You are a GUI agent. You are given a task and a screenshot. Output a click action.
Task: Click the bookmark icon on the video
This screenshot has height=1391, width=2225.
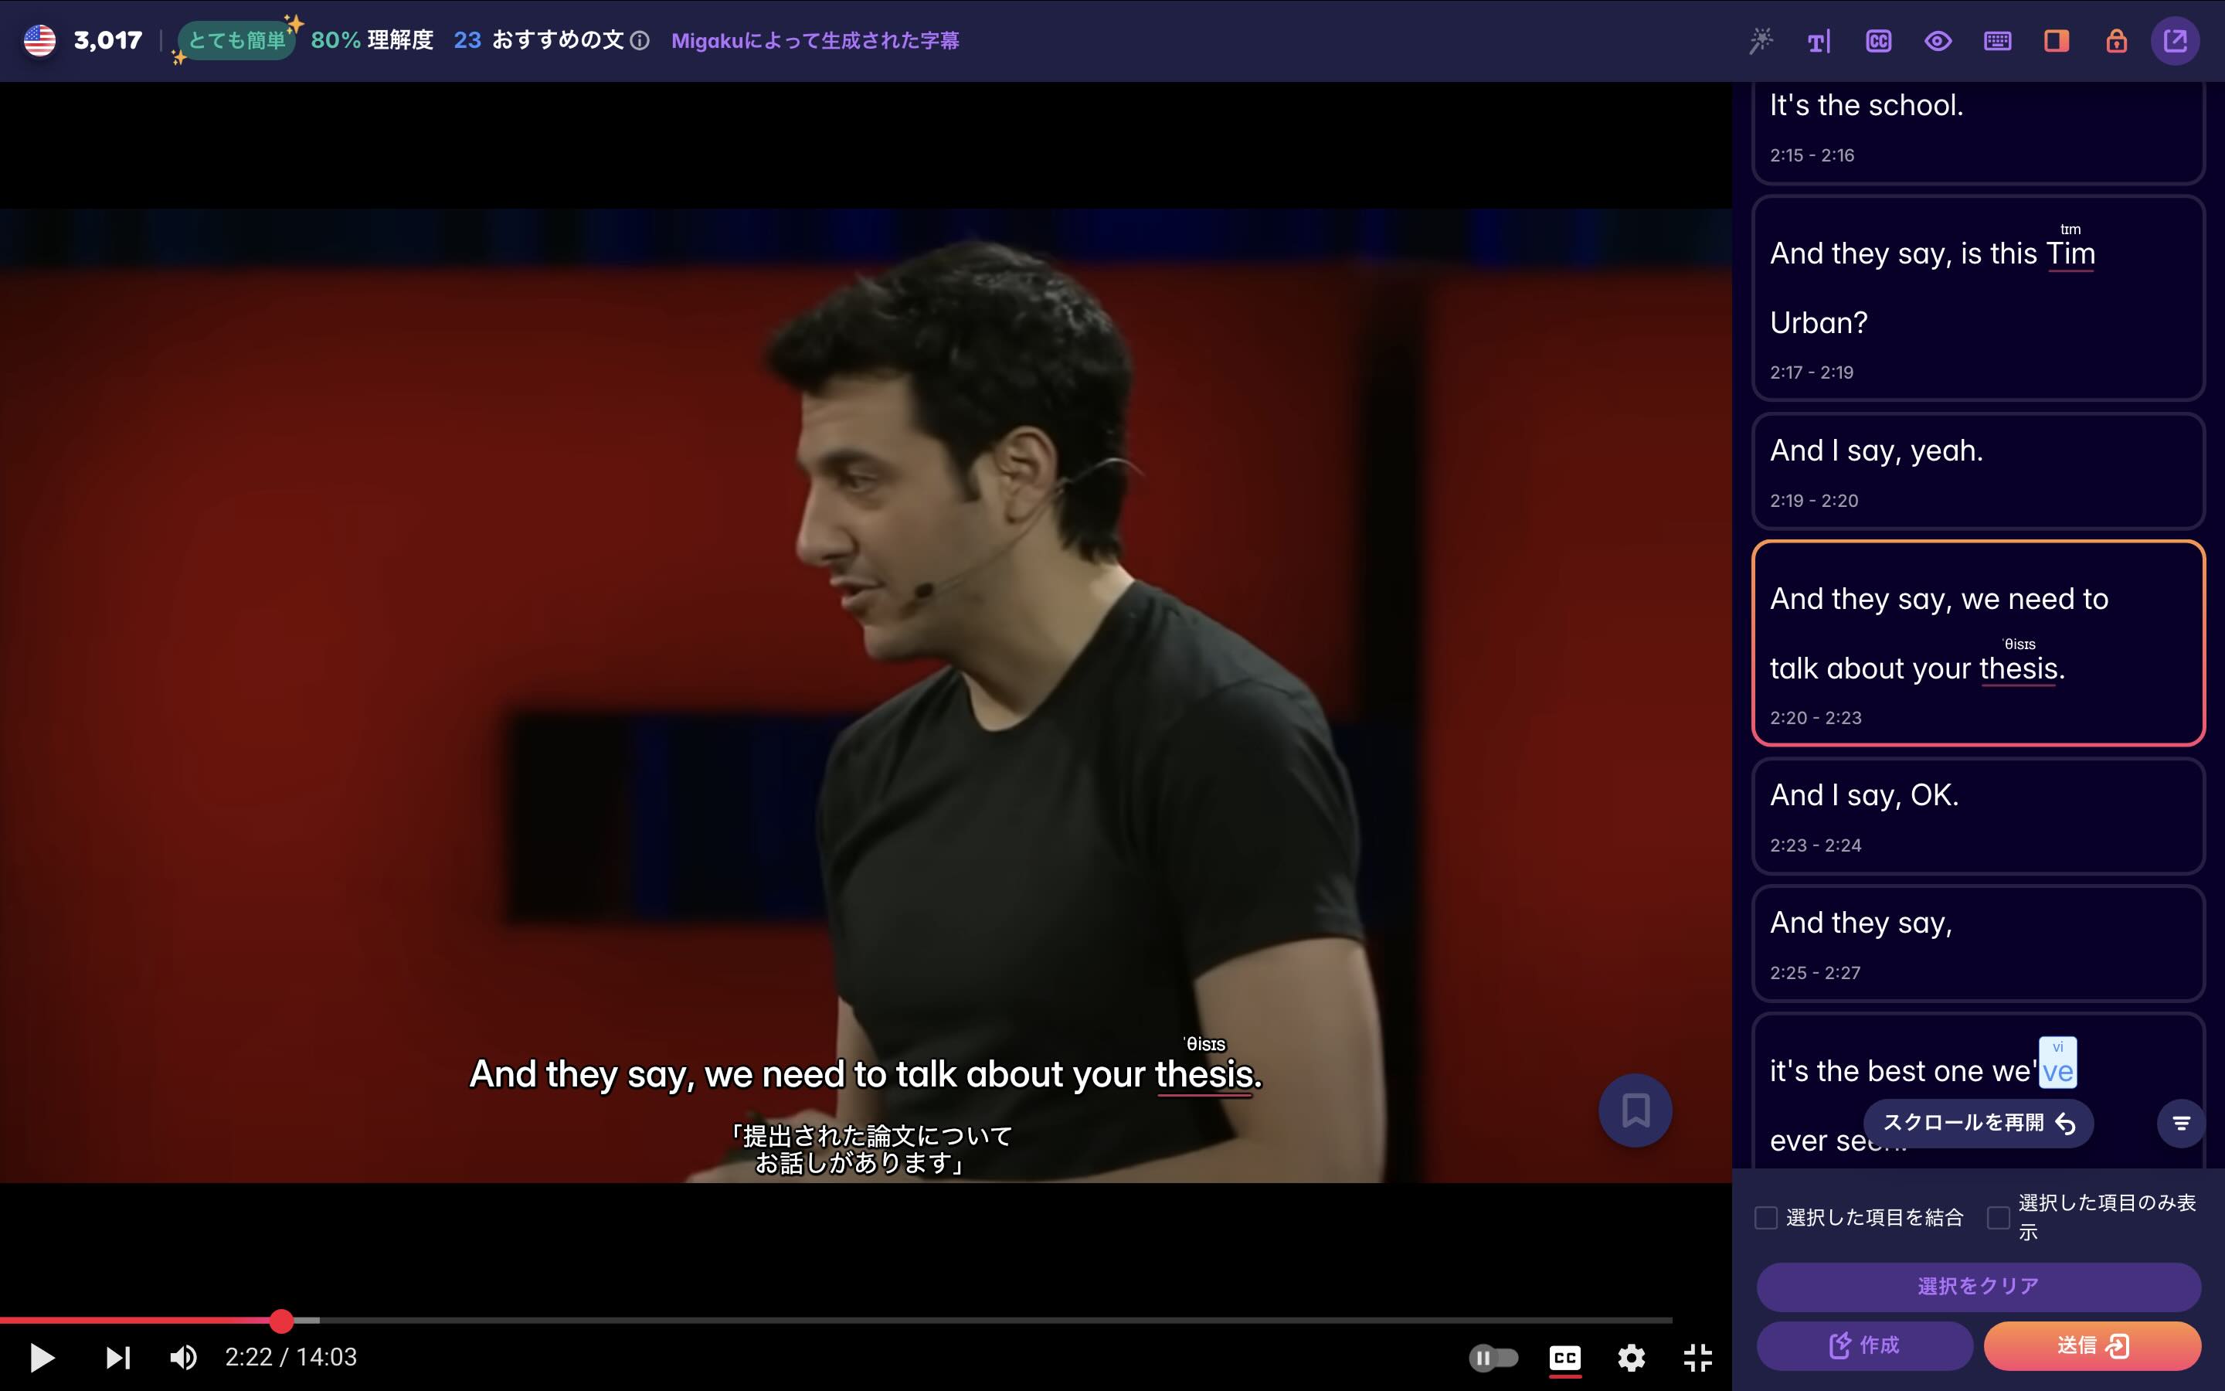pos(1635,1110)
